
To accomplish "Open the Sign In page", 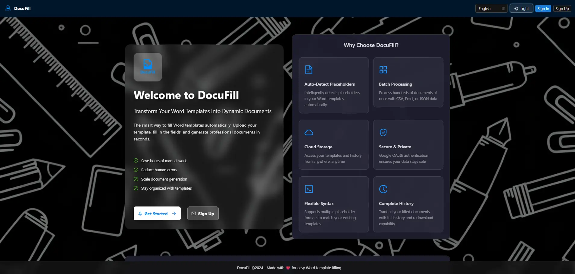I will coord(543,8).
